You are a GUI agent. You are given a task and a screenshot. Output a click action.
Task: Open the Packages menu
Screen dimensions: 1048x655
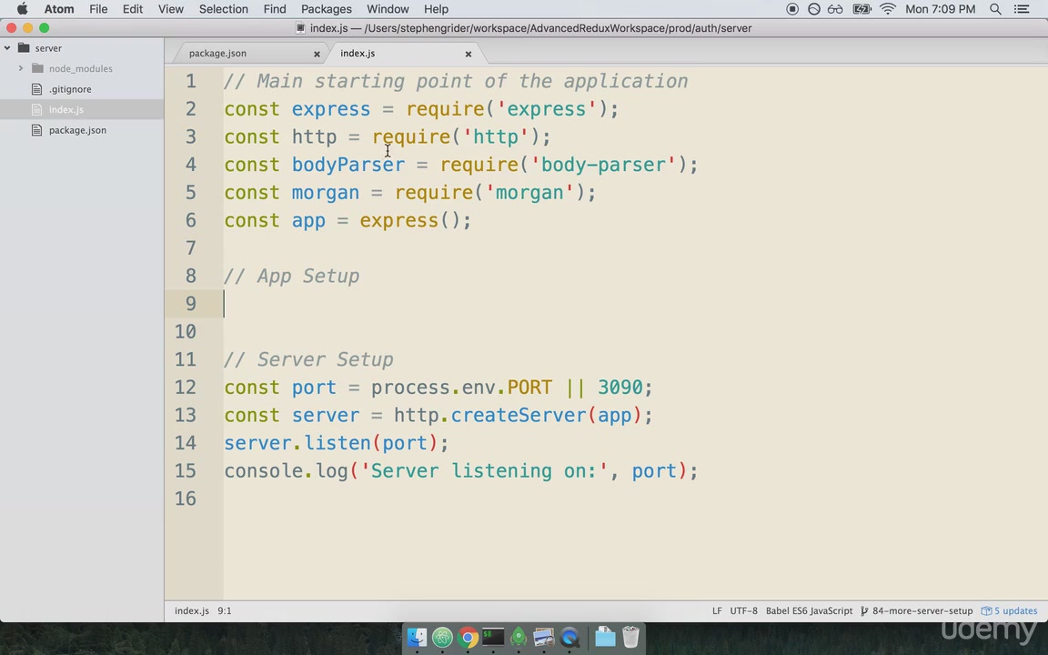tap(327, 9)
